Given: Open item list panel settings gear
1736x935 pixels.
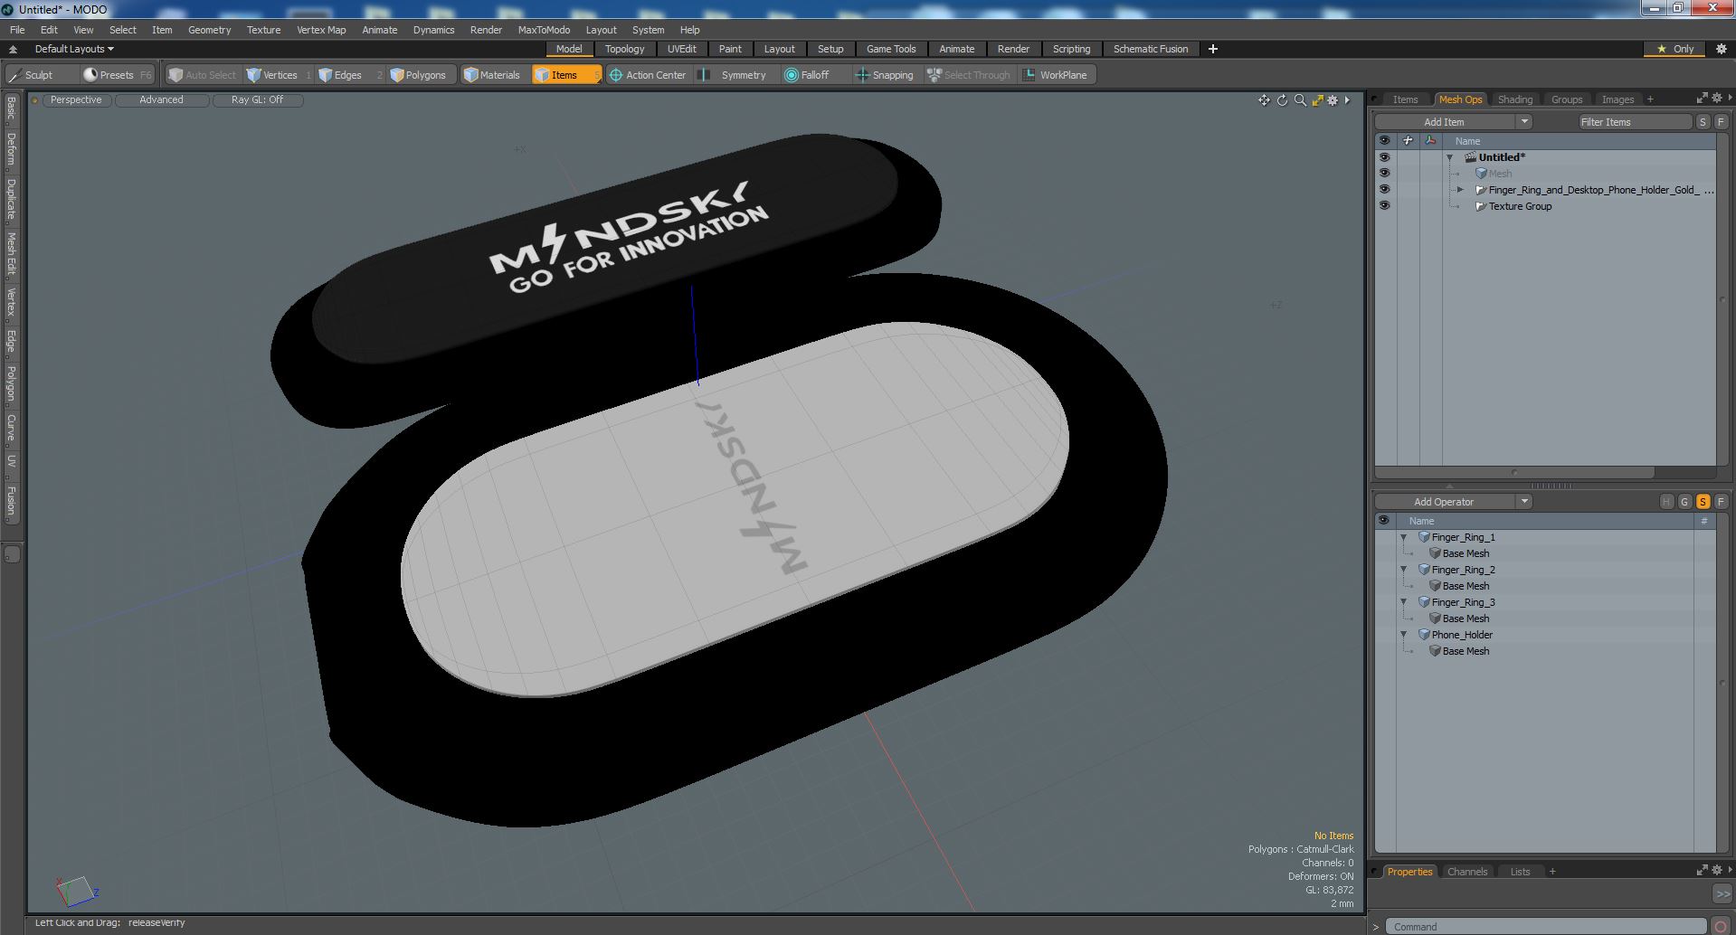Looking at the screenshot, I should point(1716,99).
